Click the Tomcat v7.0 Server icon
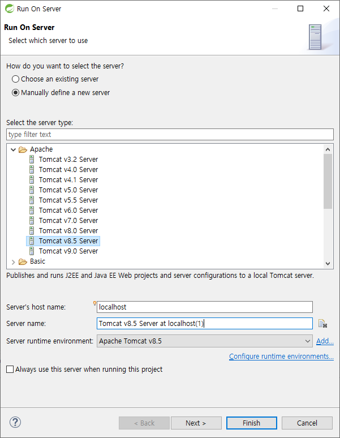The width and height of the screenshot is (340, 438). [x=32, y=221]
